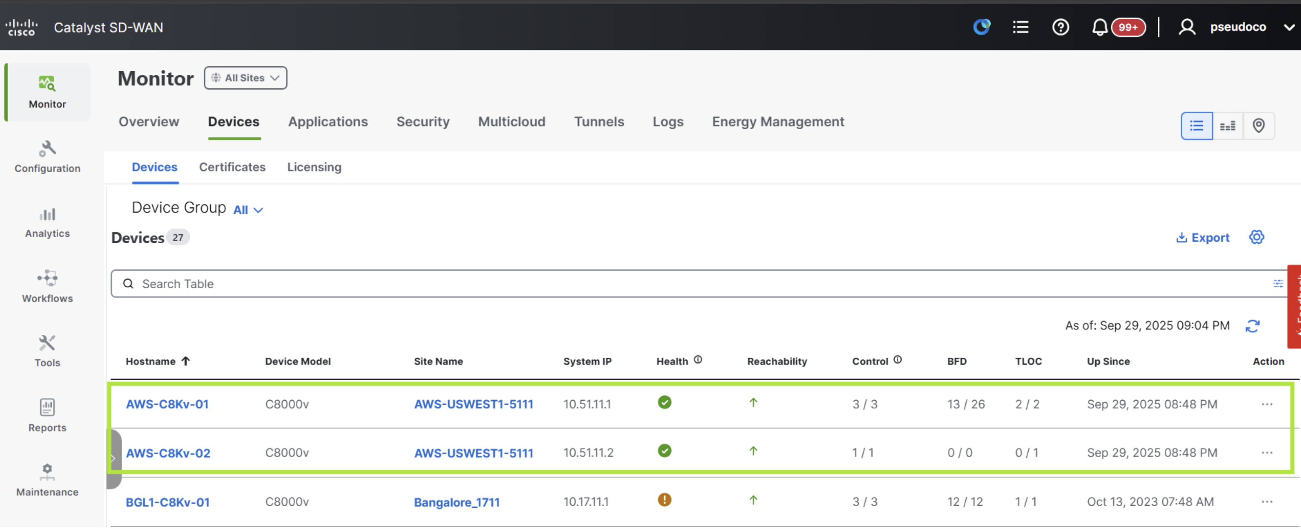
Task: Sort table by Hostname column
Action: tap(157, 362)
